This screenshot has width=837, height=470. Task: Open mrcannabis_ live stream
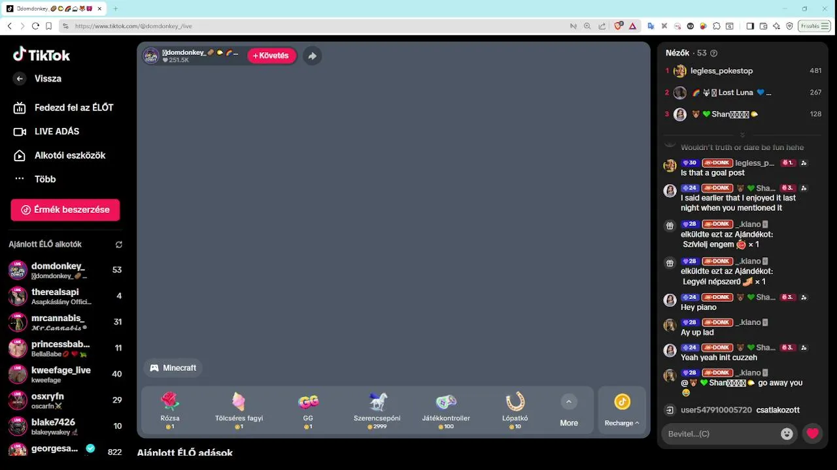[65, 322]
